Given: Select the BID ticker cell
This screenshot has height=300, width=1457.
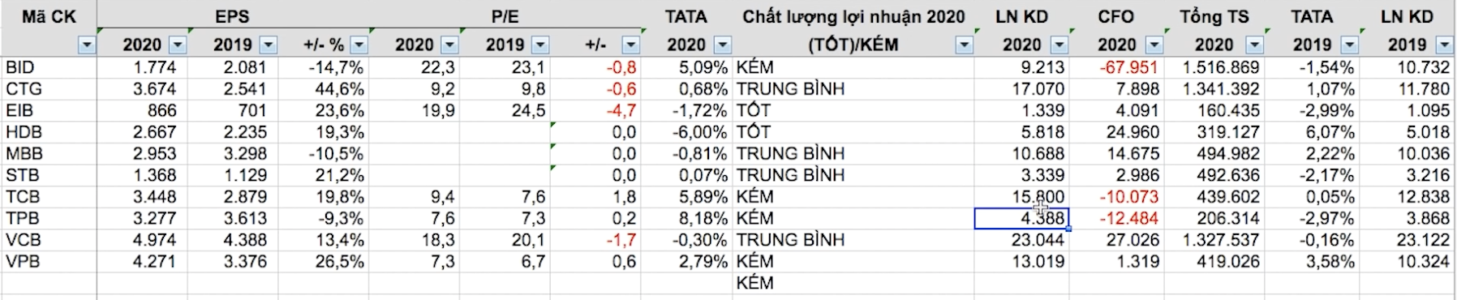Looking at the screenshot, I should (x=49, y=67).
